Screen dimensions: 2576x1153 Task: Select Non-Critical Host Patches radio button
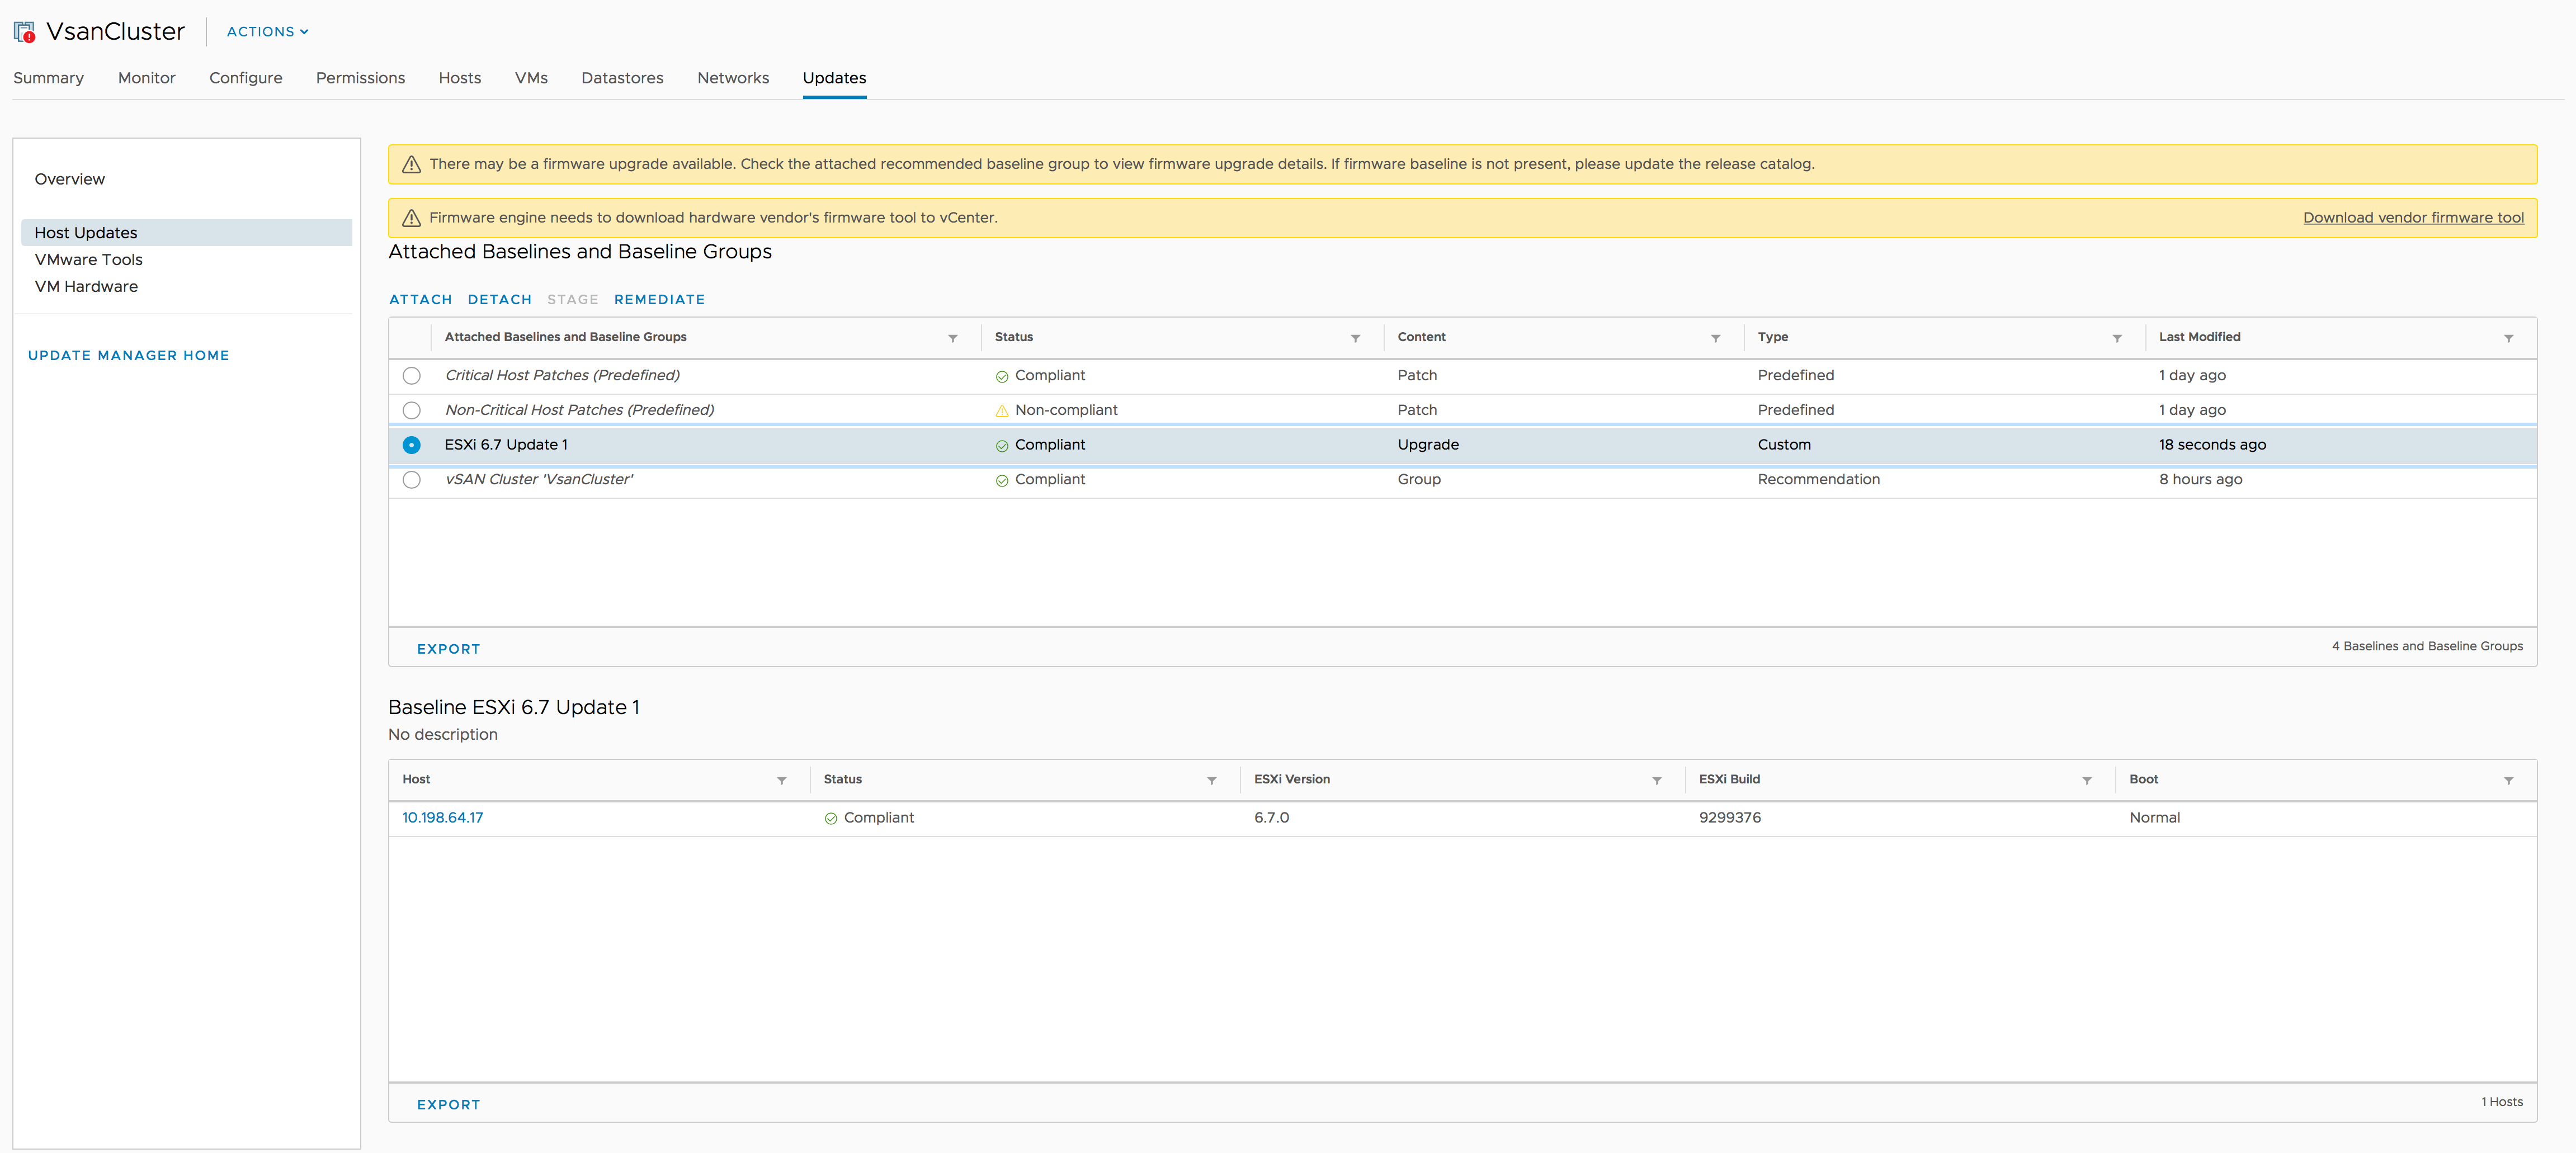coord(411,410)
